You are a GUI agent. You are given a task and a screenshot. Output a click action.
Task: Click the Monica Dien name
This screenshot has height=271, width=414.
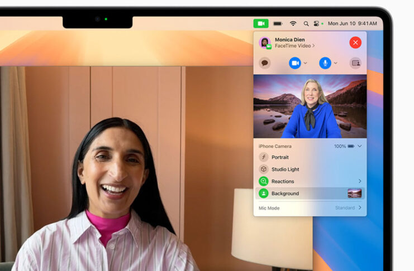289,40
